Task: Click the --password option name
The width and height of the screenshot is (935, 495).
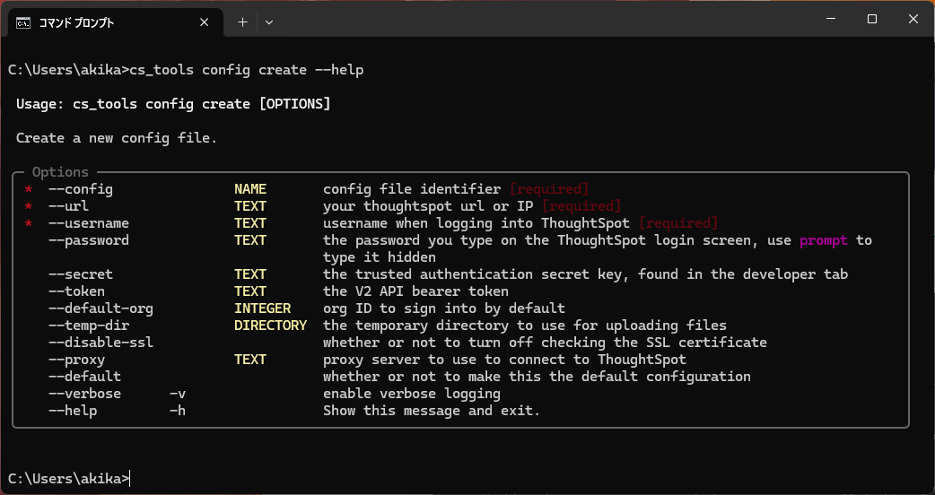Action: [88, 240]
